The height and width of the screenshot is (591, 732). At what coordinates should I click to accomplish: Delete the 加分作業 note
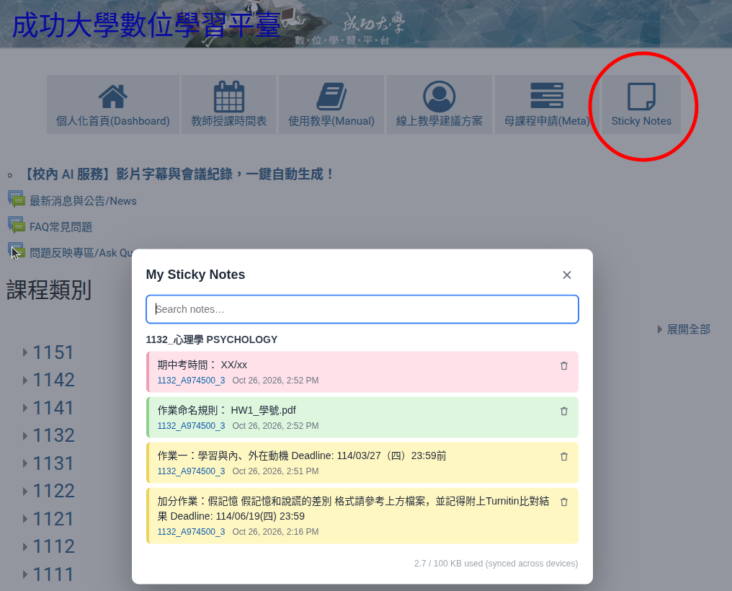pos(564,502)
